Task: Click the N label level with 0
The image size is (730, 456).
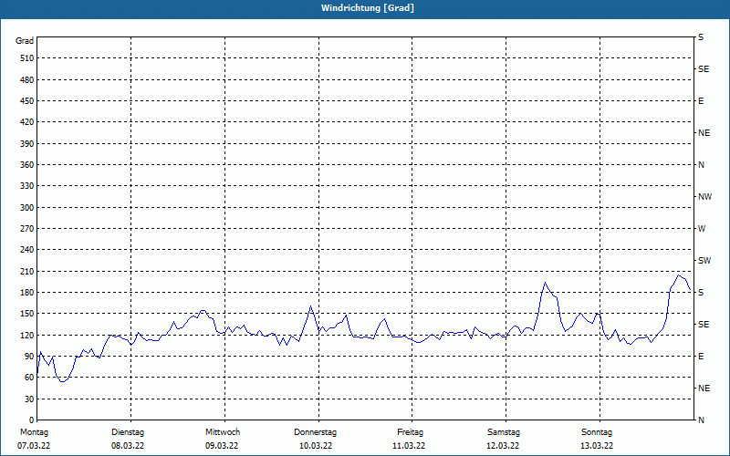Action: pyautogui.click(x=701, y=420)
